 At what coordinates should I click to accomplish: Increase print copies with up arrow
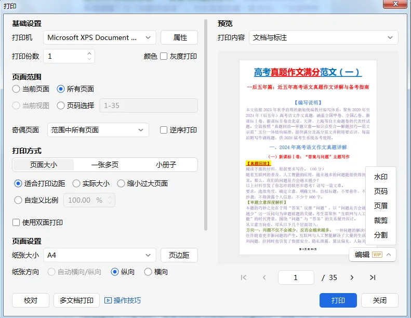(x=89, y=53)
